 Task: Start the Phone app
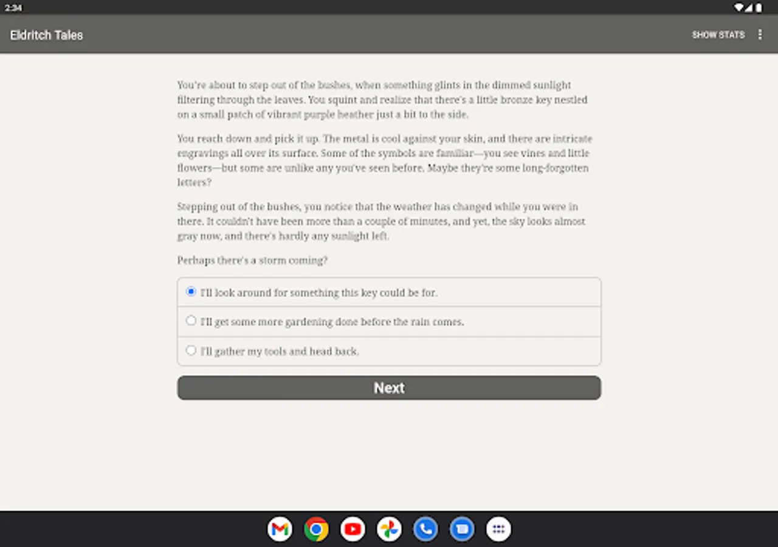[x=425, y=529]
